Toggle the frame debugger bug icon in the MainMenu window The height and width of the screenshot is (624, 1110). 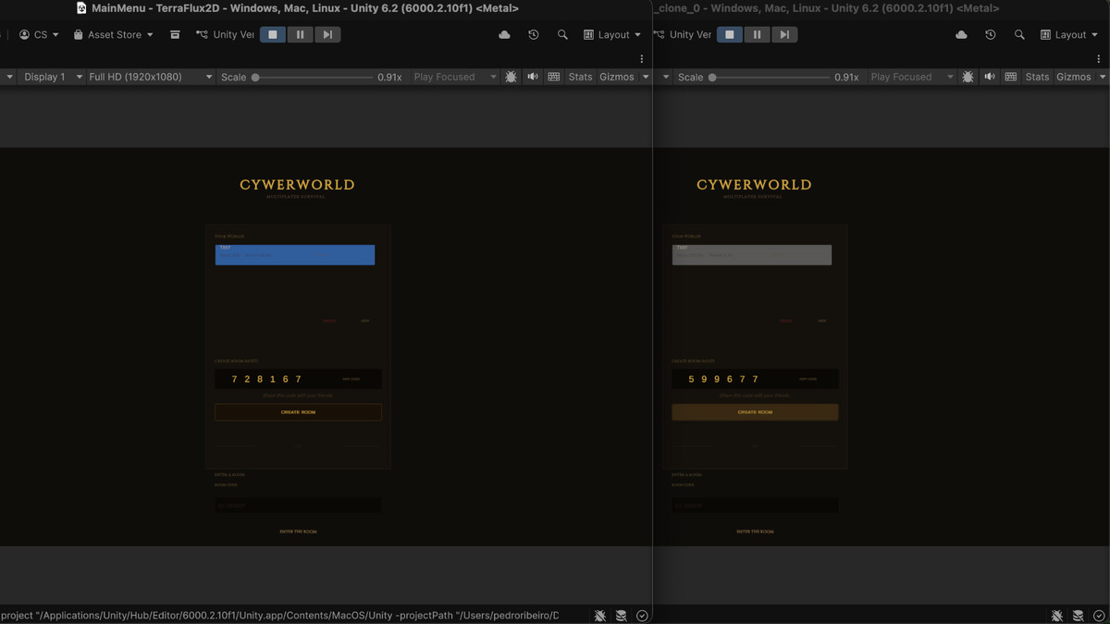pyautogui.click(x=511, y=77)
